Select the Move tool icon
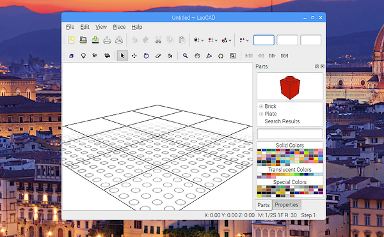 click(x=134, y=56)
